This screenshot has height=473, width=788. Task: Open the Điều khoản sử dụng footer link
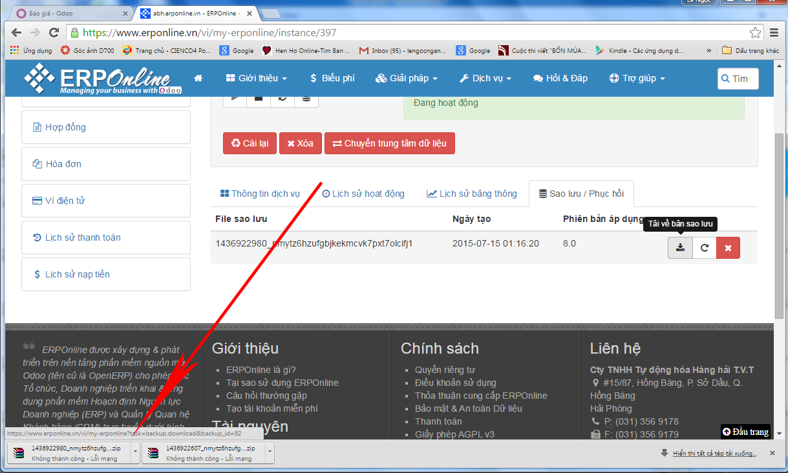[x=456, y=383]
